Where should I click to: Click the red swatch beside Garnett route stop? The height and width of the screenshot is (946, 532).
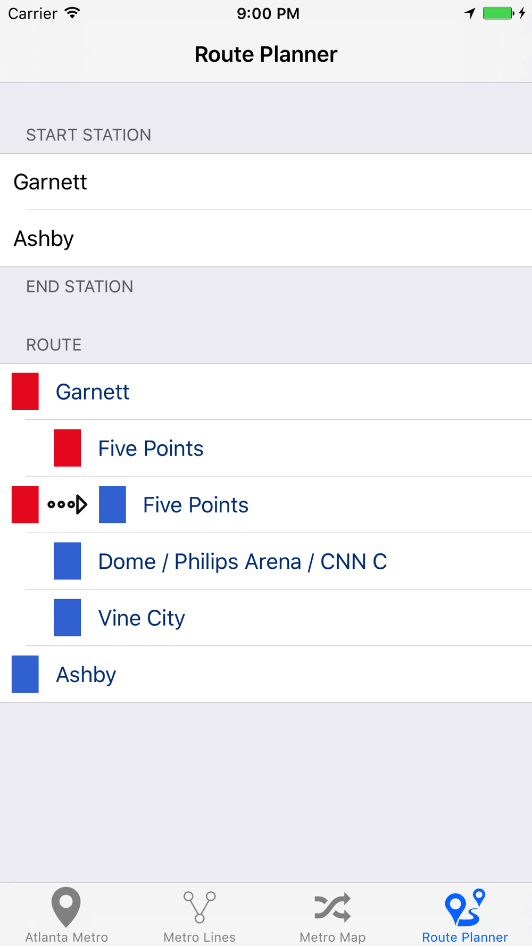pos(25,392)
